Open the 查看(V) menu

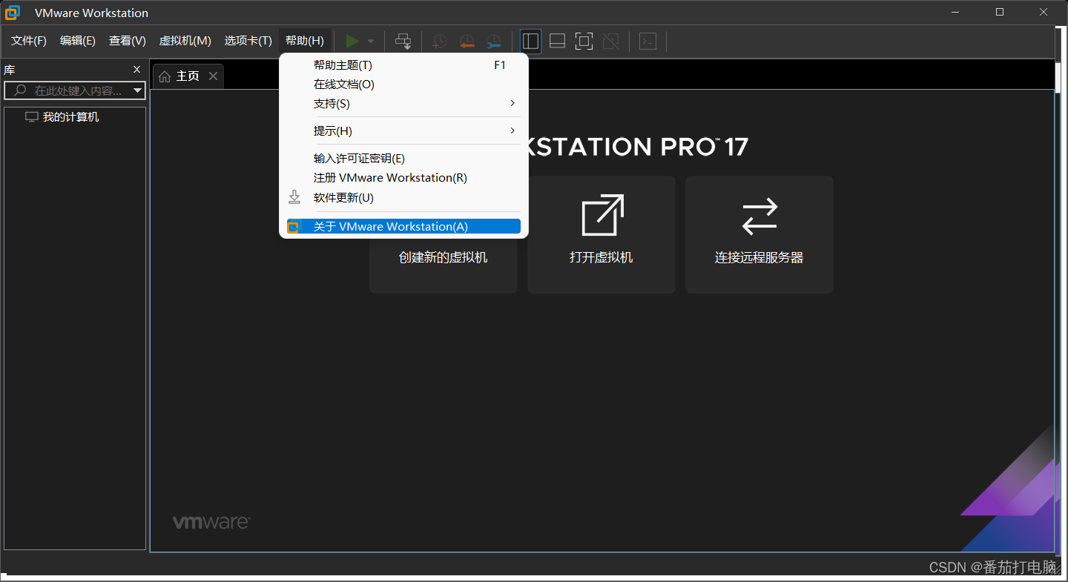point(128,41)
